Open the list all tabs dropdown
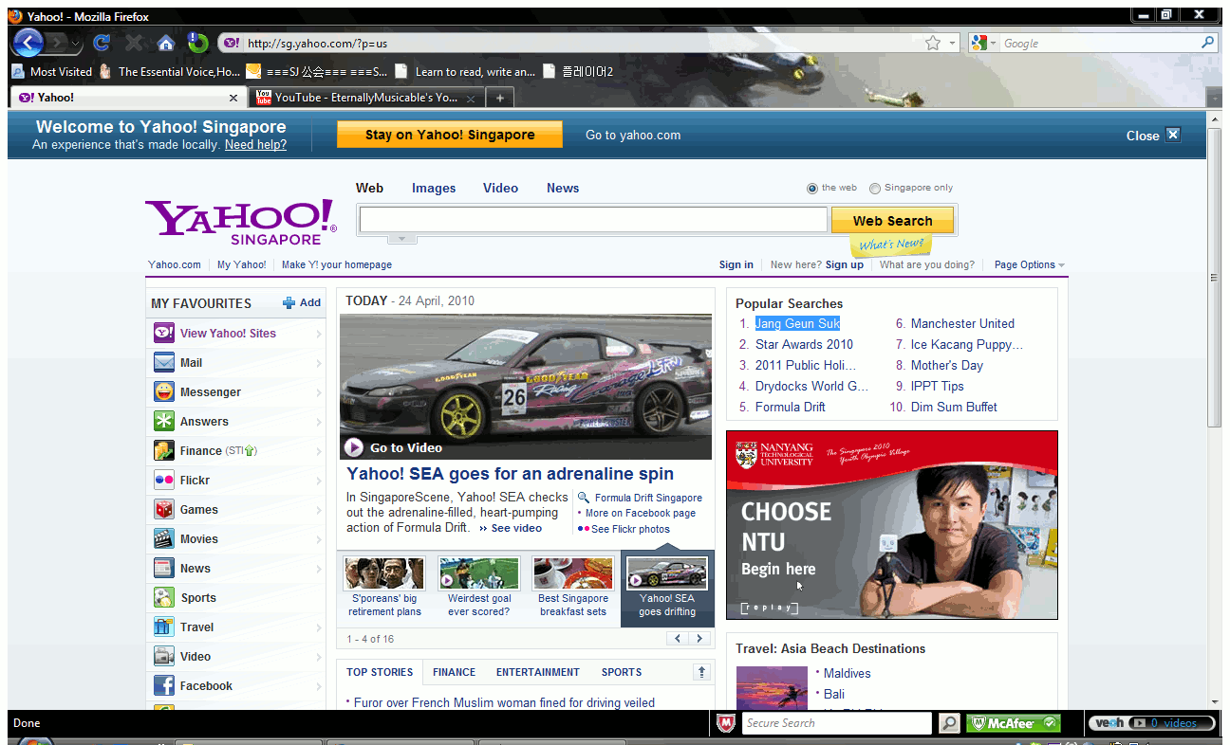Image resolution: width=1230 pixels, height=745 pixels. coord(1214,99)
